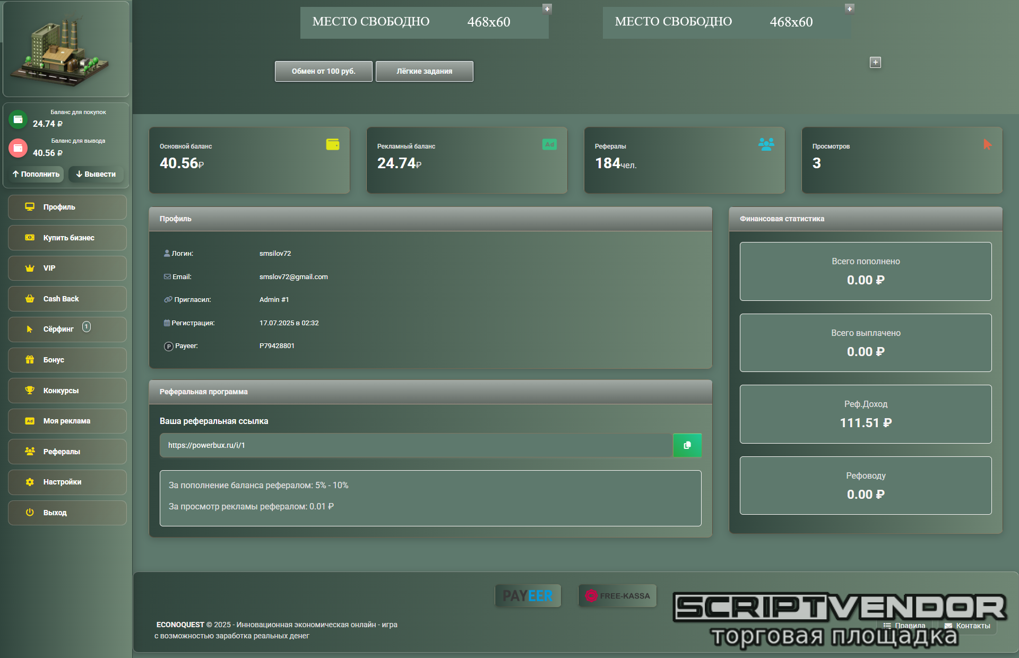Click the Лёгкие задания button

coord(424,71)
